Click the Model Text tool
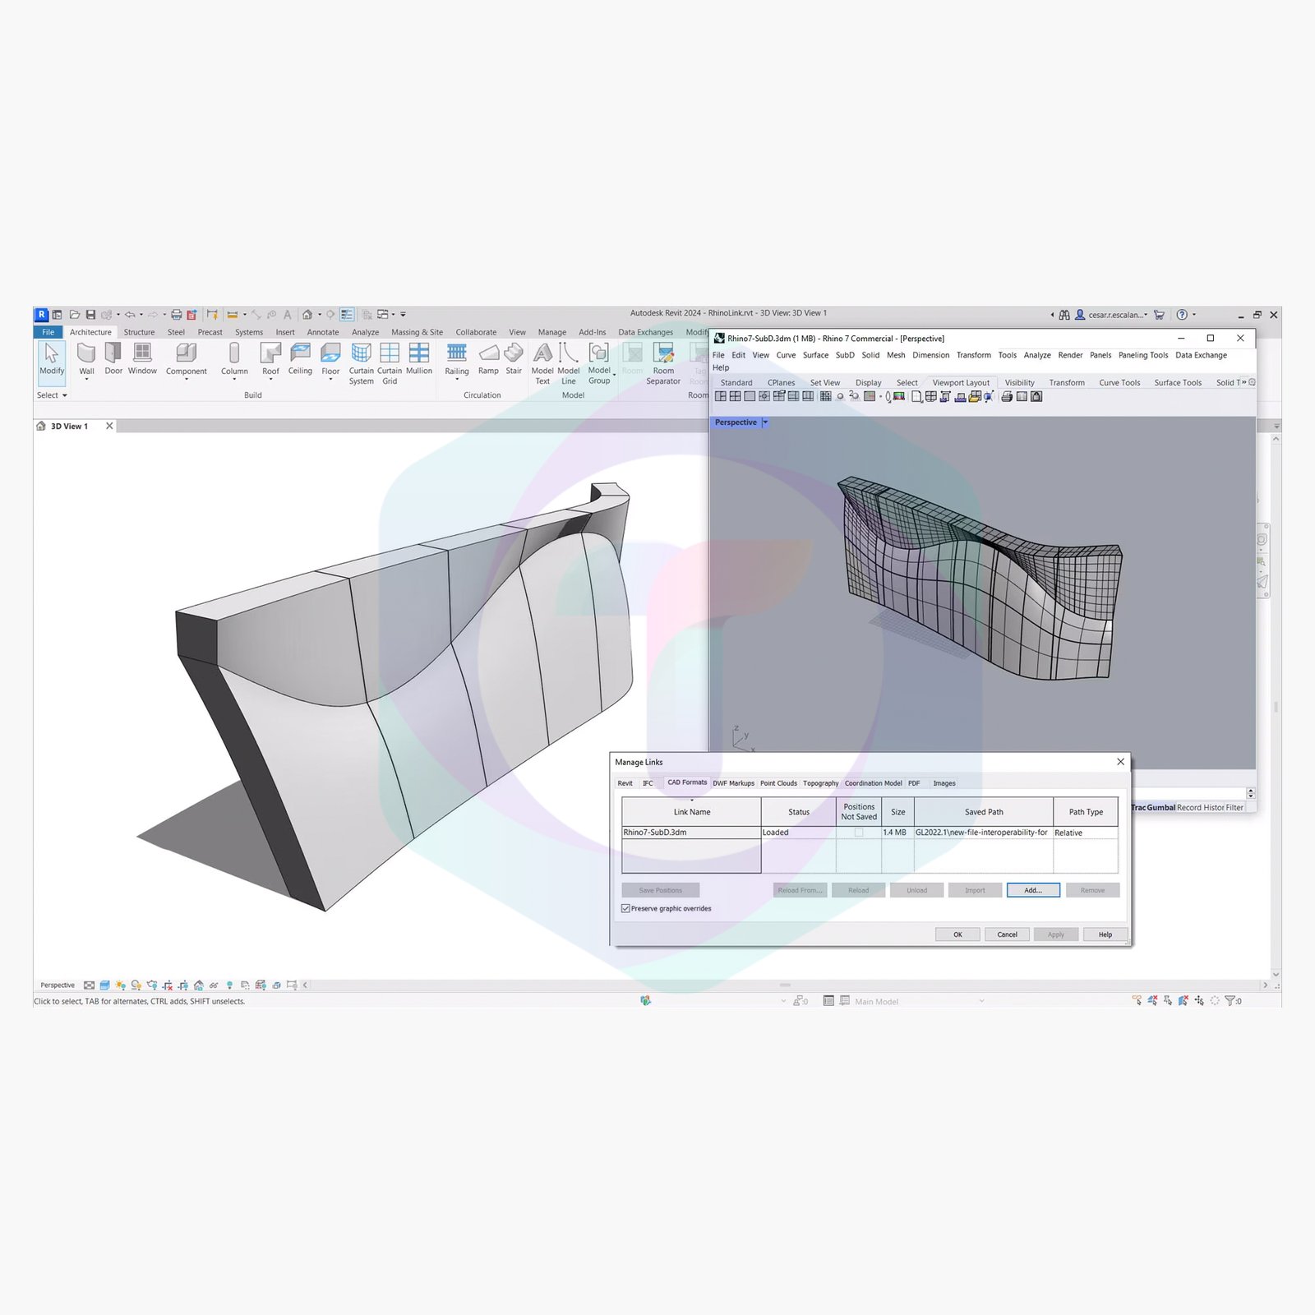Screen dimensions: 1315x1315 (542, 363)
